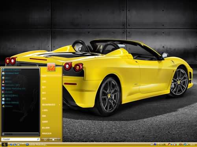Click the blue help icon in system tray

(x=155, y=144)
